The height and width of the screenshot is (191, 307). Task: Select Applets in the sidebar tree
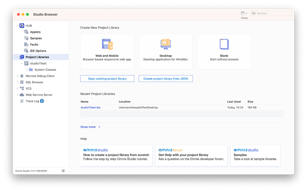pos(35,32)
